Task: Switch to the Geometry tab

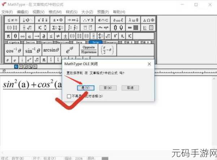Action: point(112,42)
